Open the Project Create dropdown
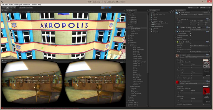This screenshot has width=213, height=110. [153, 12]
